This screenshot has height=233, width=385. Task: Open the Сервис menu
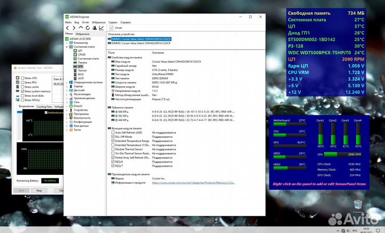(113, 22)
